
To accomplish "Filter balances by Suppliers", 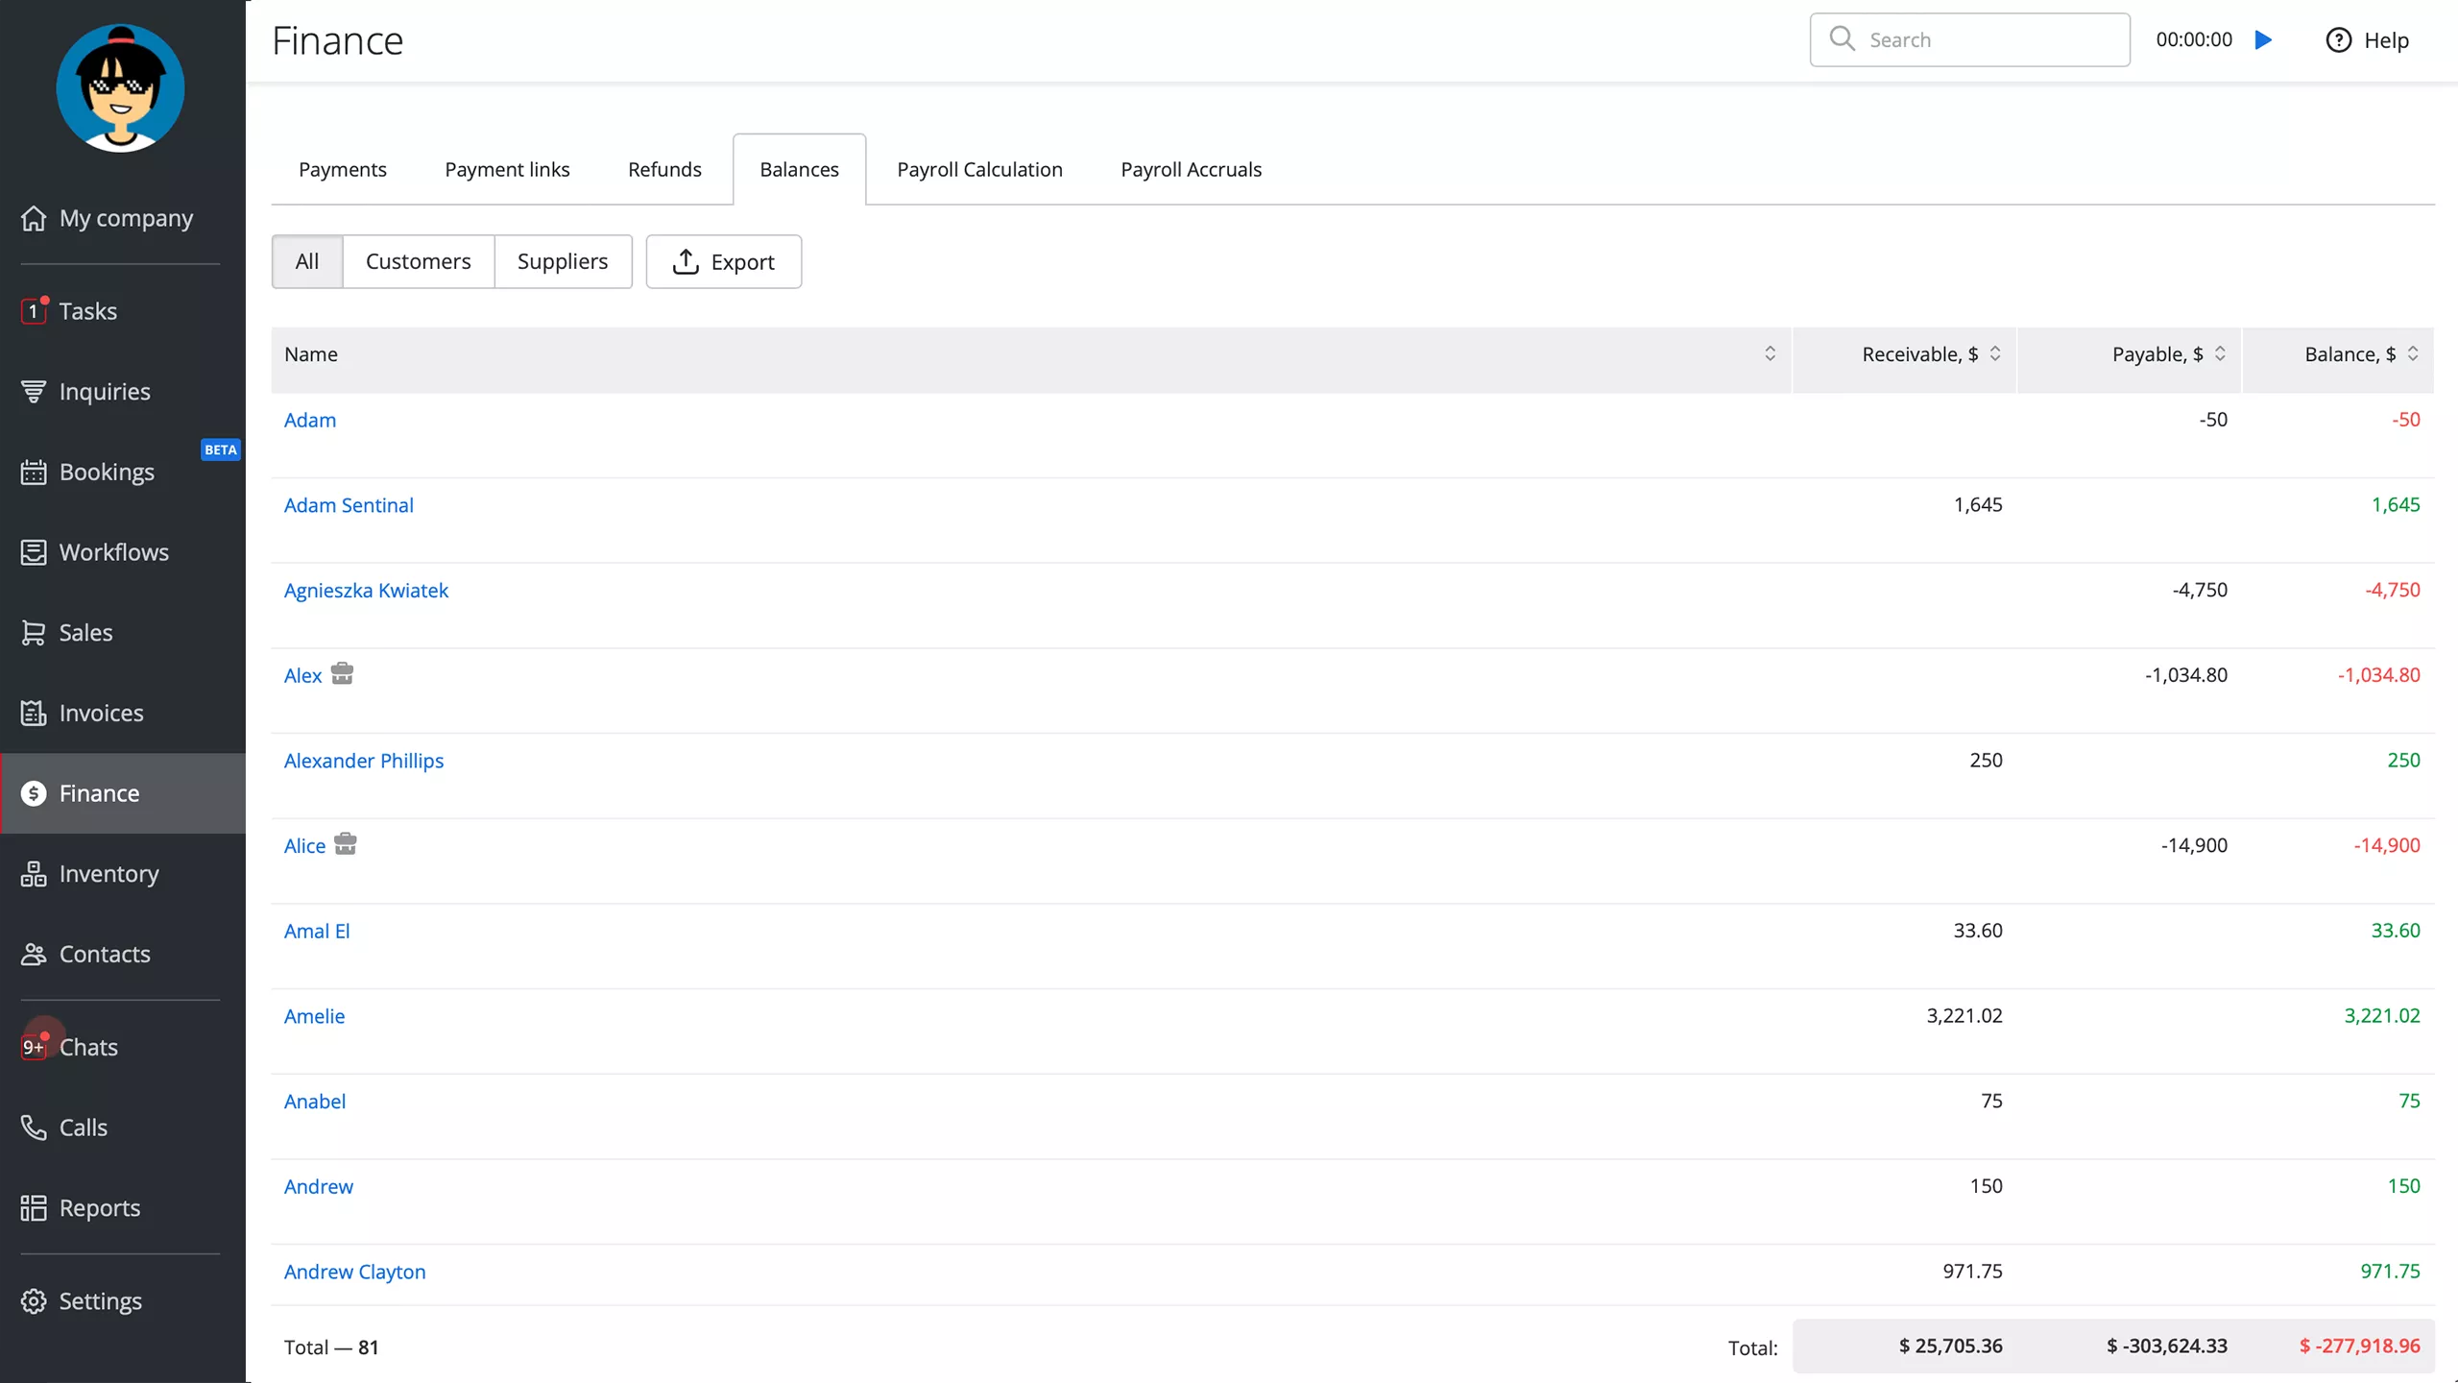I will 563,261.
